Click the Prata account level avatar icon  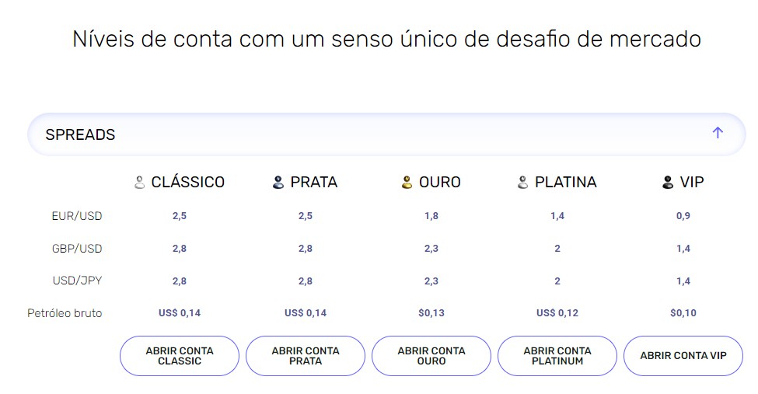278,183
